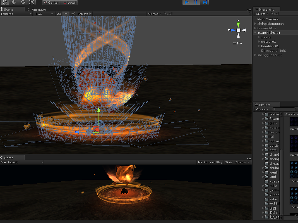298x223 pixels.
Task: Select the Move (translate) tool
Action: click(x=14, y=3)
